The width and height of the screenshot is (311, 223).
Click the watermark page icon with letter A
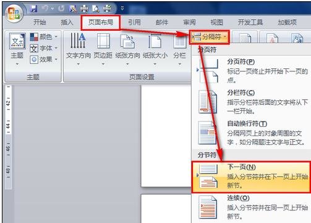click(x=272, y=38)
